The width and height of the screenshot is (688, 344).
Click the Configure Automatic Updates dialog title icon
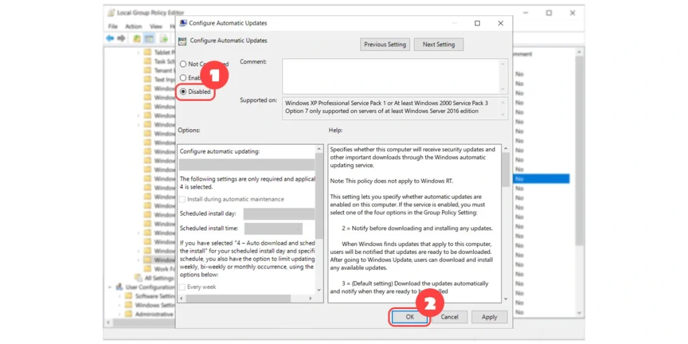pyautogui.click(x=183, y=24)
